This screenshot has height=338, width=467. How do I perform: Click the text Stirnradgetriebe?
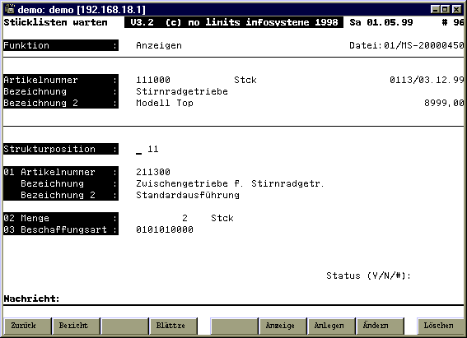point(182,91)
